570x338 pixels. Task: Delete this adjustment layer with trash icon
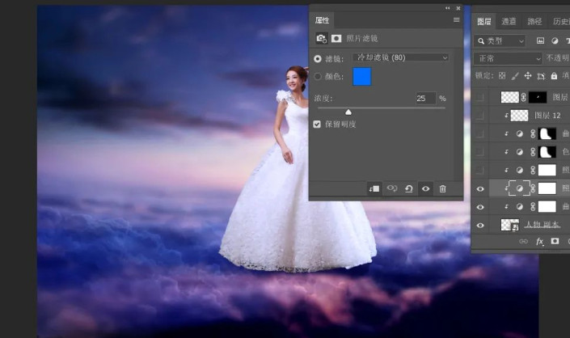click(442, 188)
